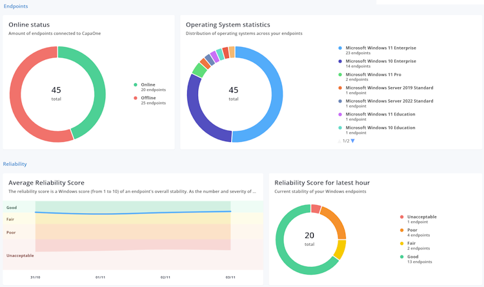Select Windows Server 2019 Standard legend dot
The image size is (484, 287).
[340, 88]
